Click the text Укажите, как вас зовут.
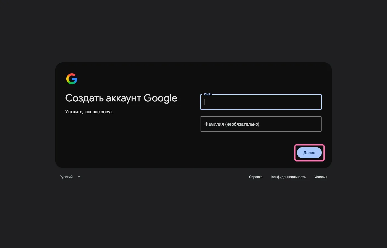 point(89,112)
